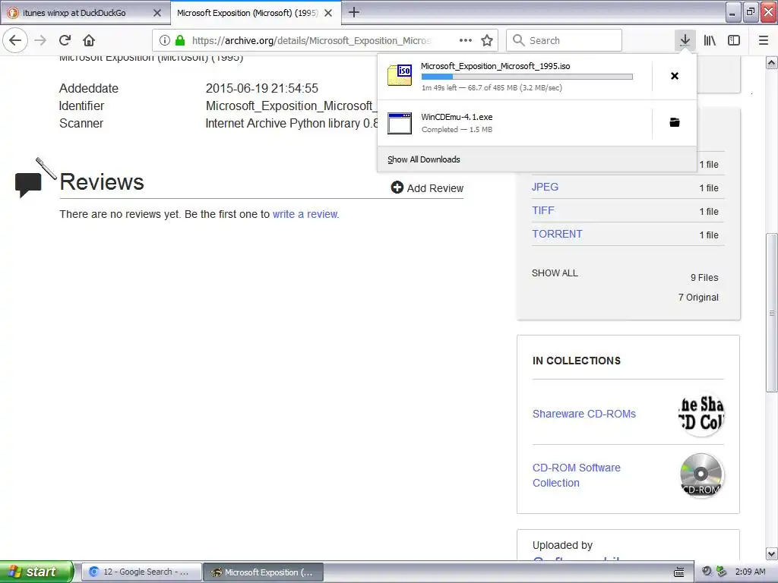Screen dimensions: 778x583
Task: Open the JPEG download option
Action: pyautogui.click(x=545, y=187)
